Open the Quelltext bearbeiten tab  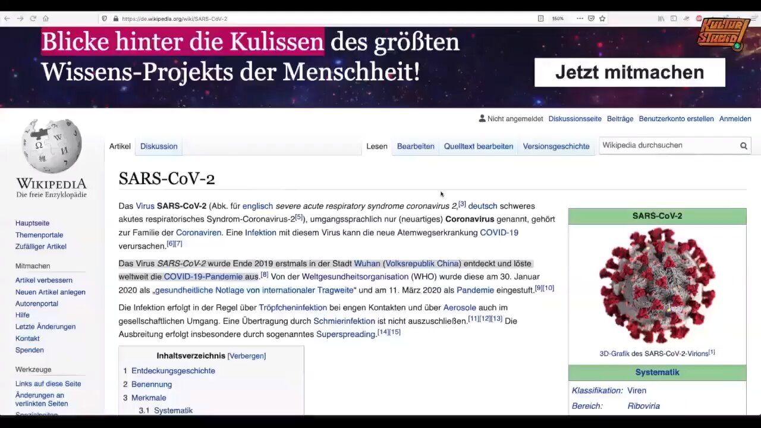479,146
